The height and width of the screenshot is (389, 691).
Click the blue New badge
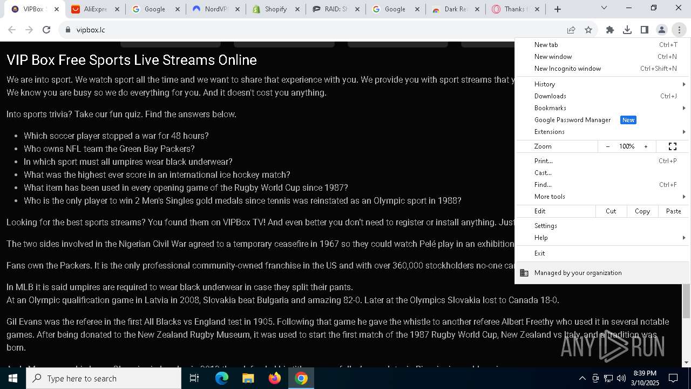click(x=628, y=120)
